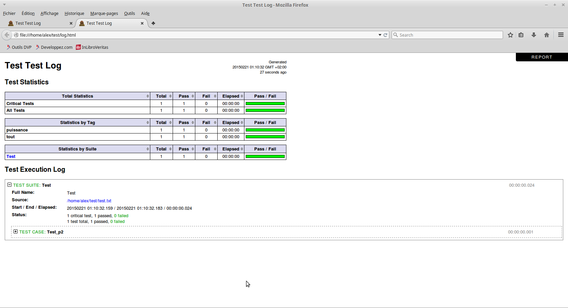Sort Total Statistics table by Elapsed column

231,96
